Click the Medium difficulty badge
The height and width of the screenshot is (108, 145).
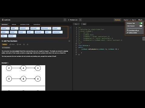[x=5, y=44]
